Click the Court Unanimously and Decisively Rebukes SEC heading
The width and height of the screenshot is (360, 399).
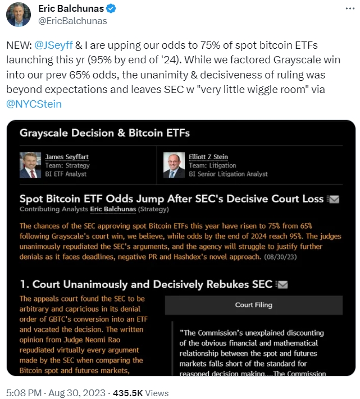pos(146,285)
